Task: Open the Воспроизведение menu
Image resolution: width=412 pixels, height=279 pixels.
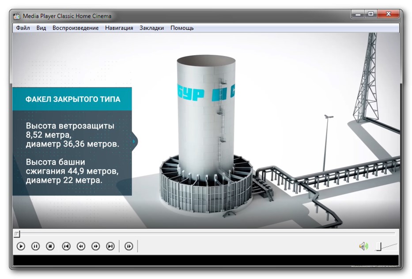Action: (76, 28)
